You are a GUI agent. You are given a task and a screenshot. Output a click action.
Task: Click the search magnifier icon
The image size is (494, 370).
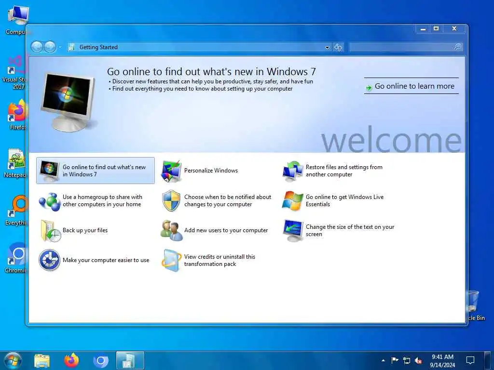click(457, 47)
